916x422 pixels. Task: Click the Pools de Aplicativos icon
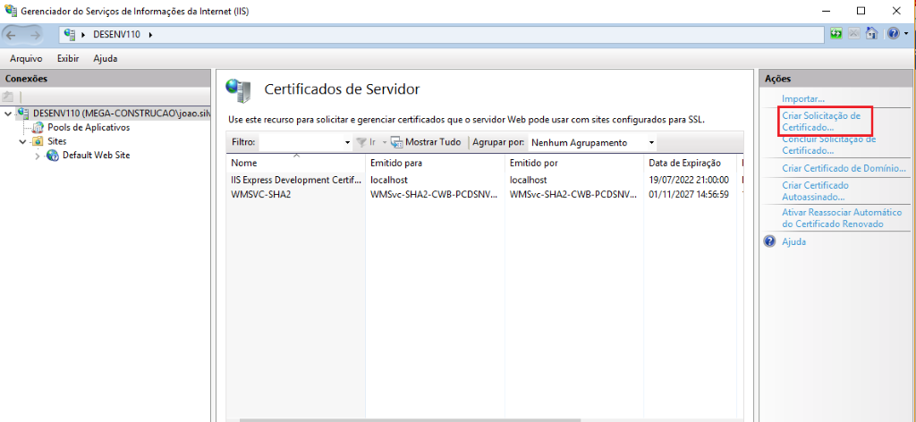[x=38, y=128]
